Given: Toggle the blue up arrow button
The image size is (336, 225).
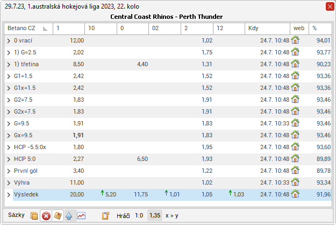Looking at the screenshot, I should pos(69,215).
